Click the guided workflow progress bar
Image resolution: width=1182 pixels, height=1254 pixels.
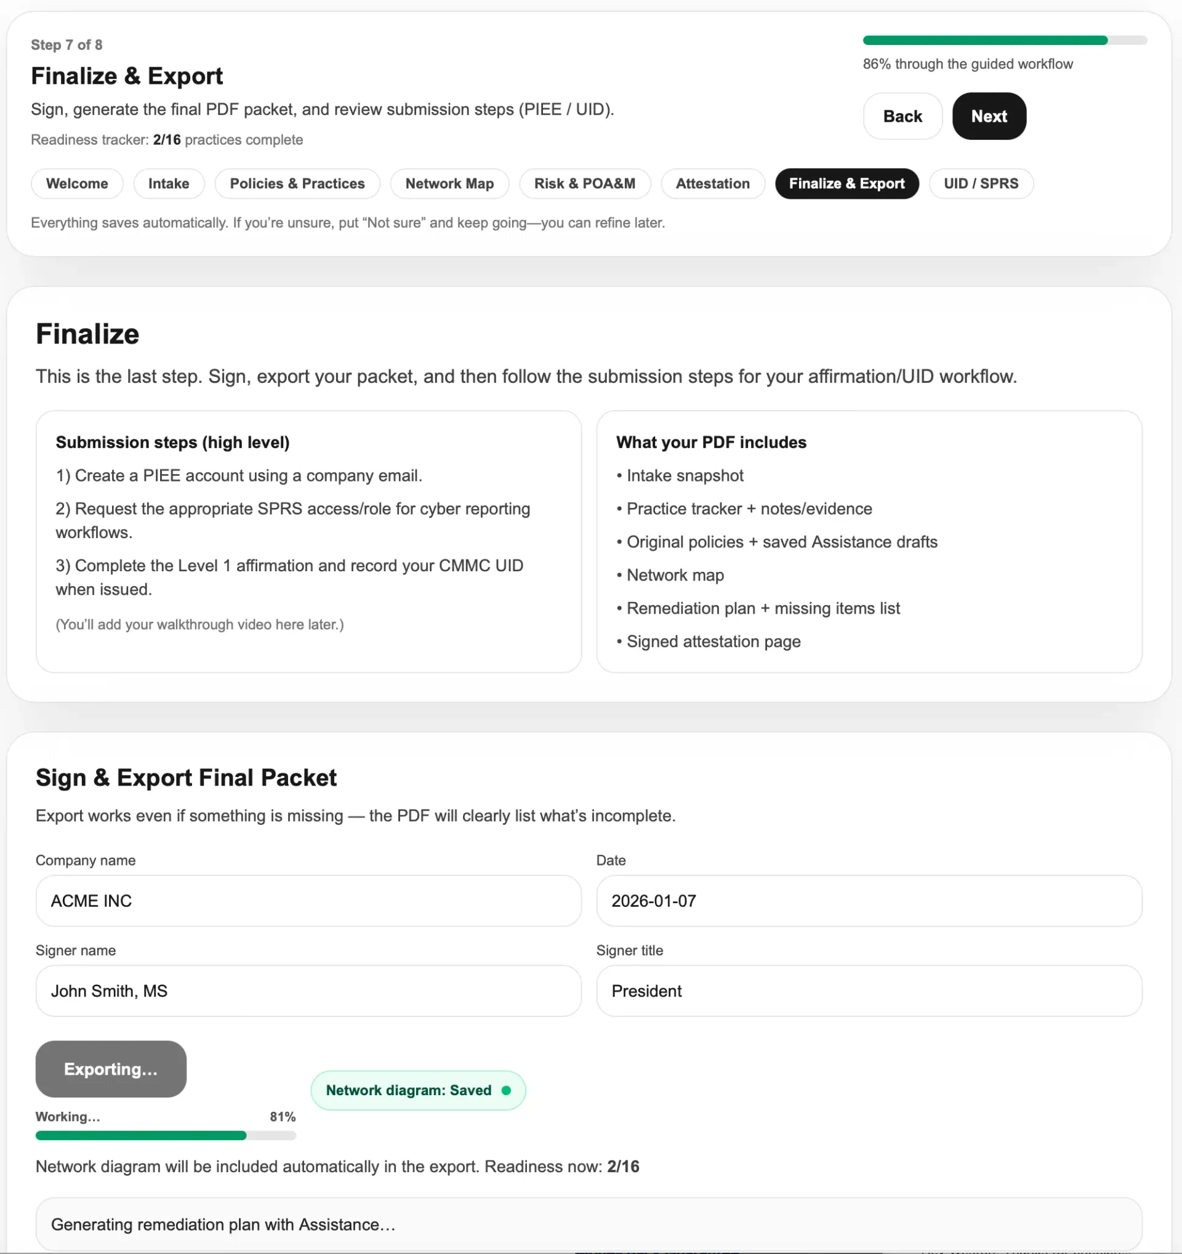tap(1004, 41)
